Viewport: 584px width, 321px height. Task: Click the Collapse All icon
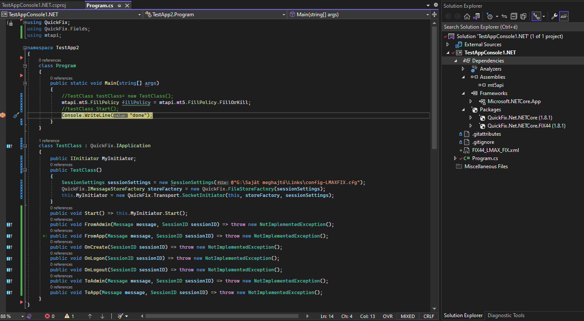pos(514,16)
